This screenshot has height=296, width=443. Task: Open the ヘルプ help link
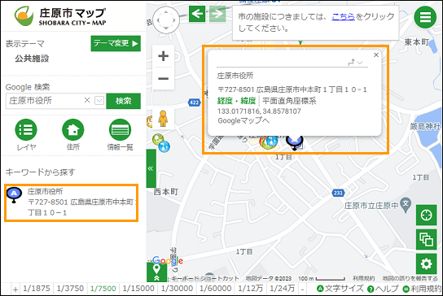[x=383, y=289]
